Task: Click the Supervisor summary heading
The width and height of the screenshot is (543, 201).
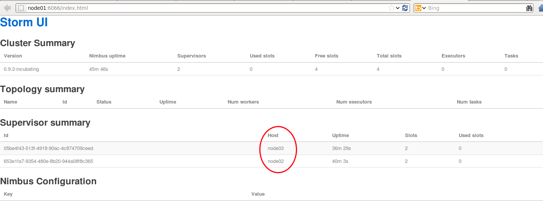Action: [45, 123]
